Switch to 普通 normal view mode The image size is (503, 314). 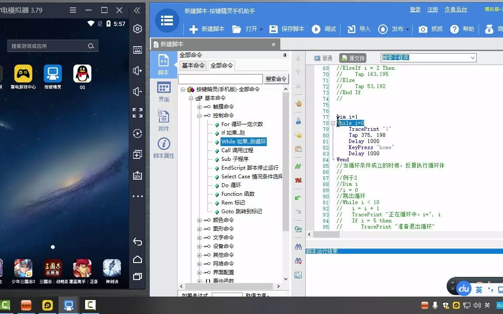(323, 58)
